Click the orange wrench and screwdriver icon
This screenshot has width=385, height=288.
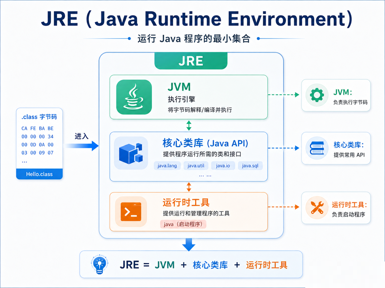tap(317, 208)
